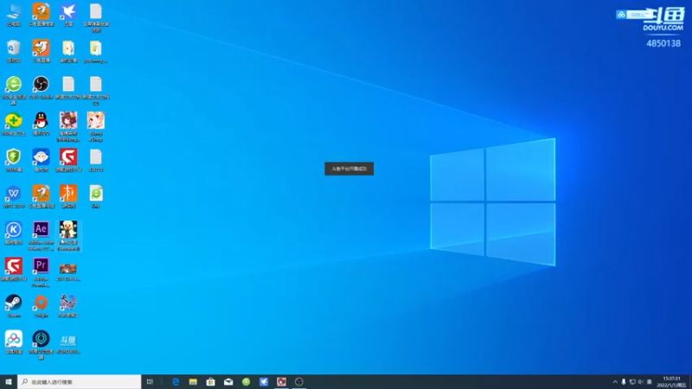The height and width of the screenshot is (389, 692).
Task: Click the broadcast success notification in center
Action: tap(349, 169)
